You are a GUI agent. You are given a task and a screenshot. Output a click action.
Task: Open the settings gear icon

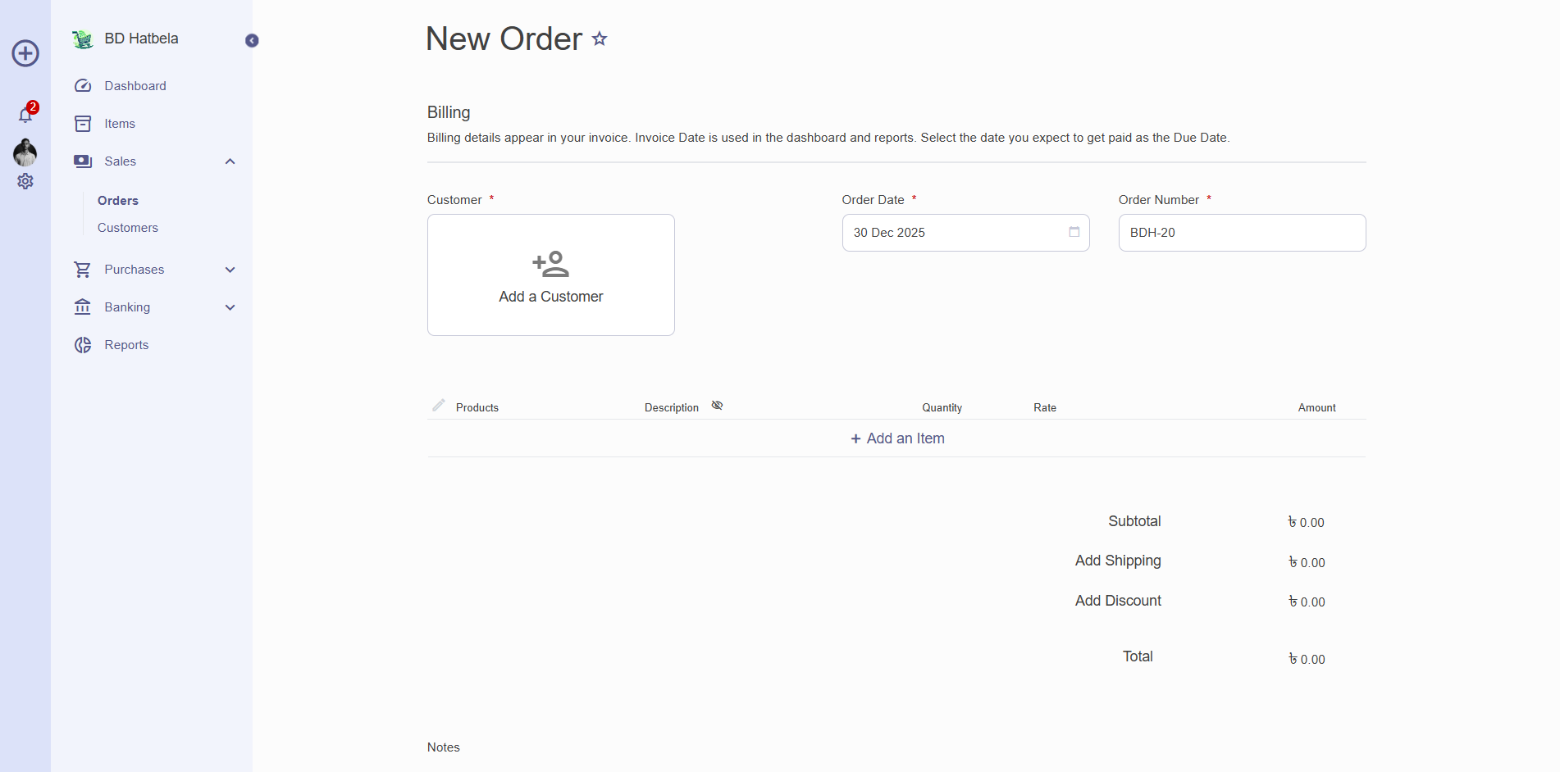click(x=25, y=181)
